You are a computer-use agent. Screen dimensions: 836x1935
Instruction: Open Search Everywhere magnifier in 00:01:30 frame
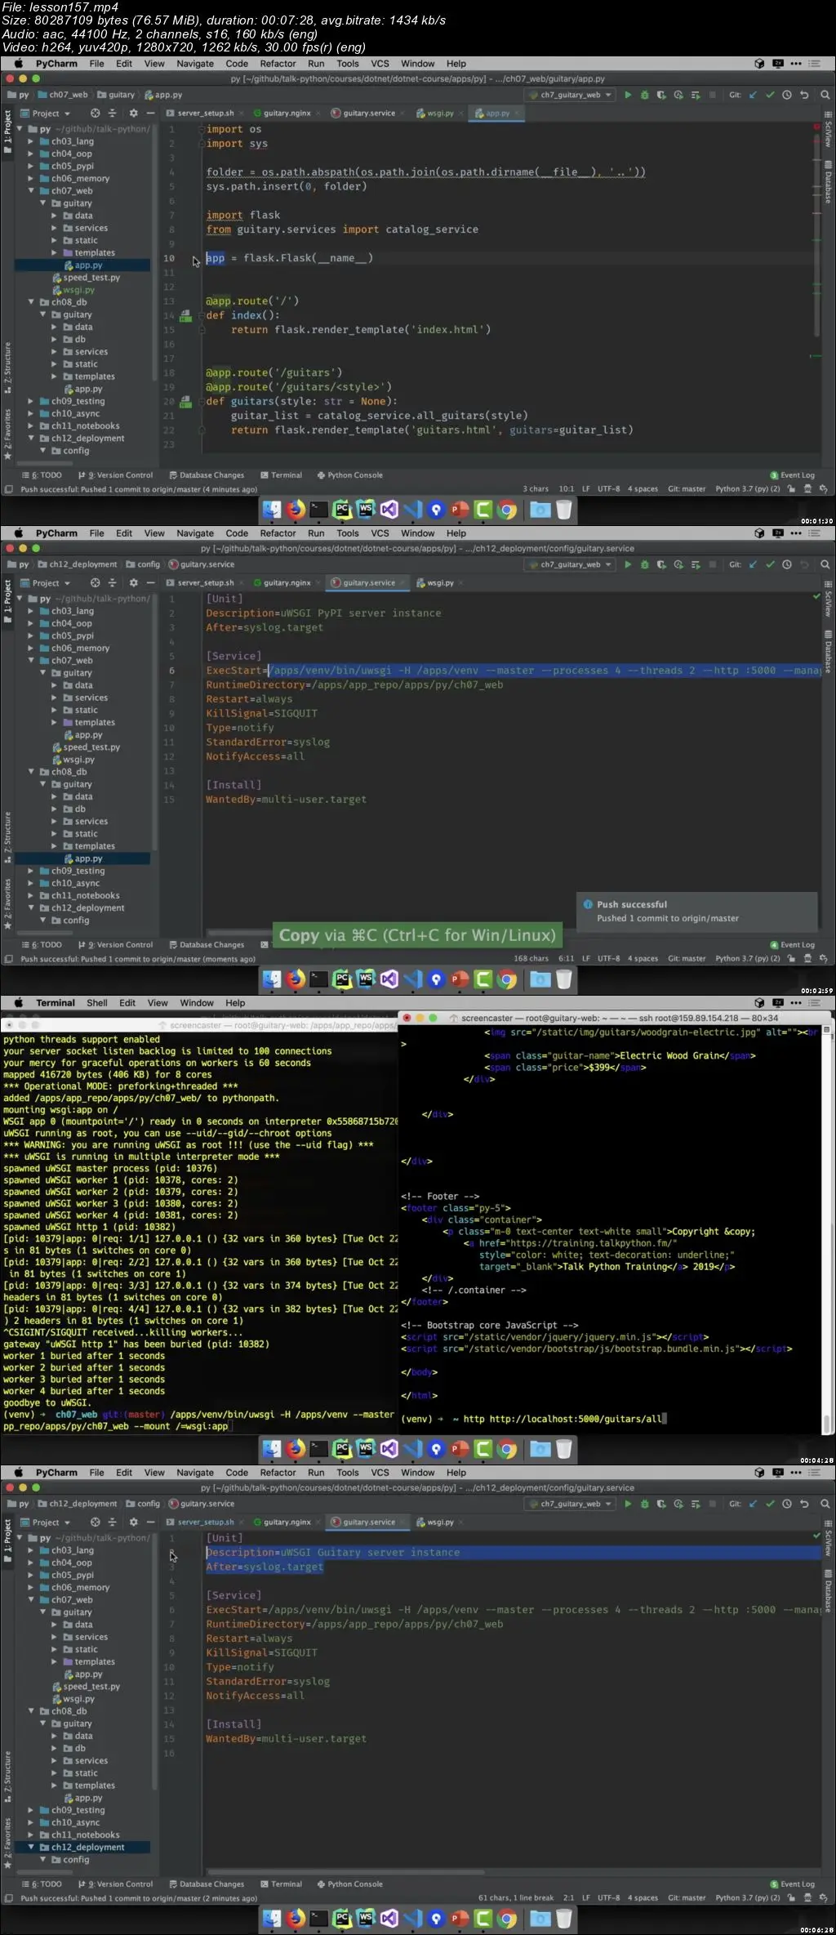point(825,95)
